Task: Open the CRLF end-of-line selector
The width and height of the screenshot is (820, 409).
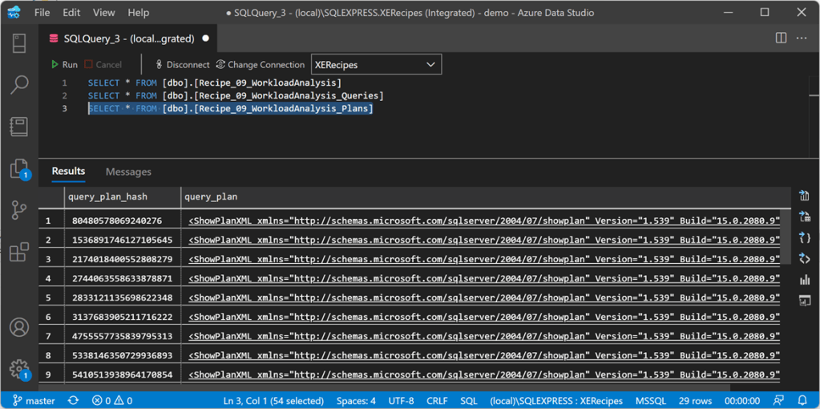Action: [x=437, y=400]
